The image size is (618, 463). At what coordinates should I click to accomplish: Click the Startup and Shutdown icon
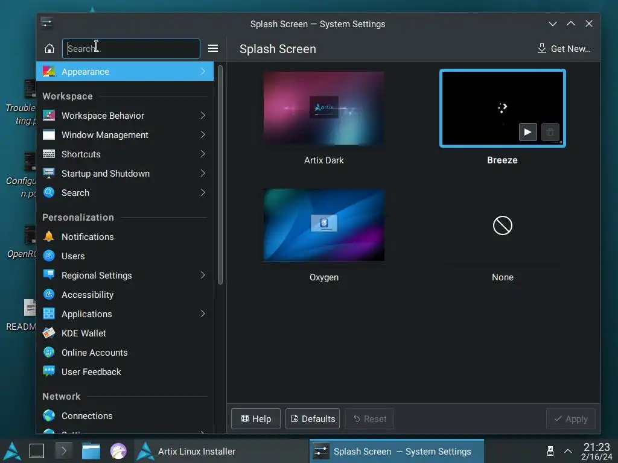click(49, 173)
